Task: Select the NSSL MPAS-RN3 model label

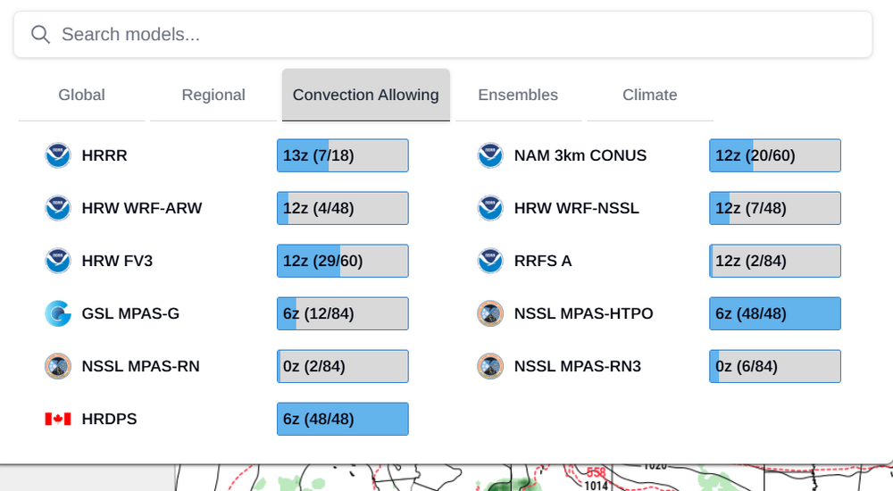Action: (x=577, y=366)
